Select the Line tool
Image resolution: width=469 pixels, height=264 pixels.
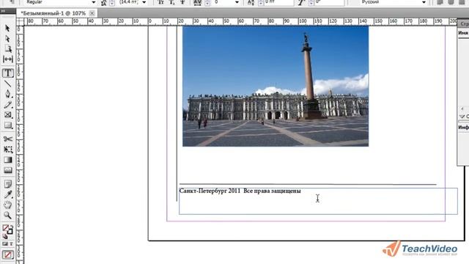[x=8, y=84]
